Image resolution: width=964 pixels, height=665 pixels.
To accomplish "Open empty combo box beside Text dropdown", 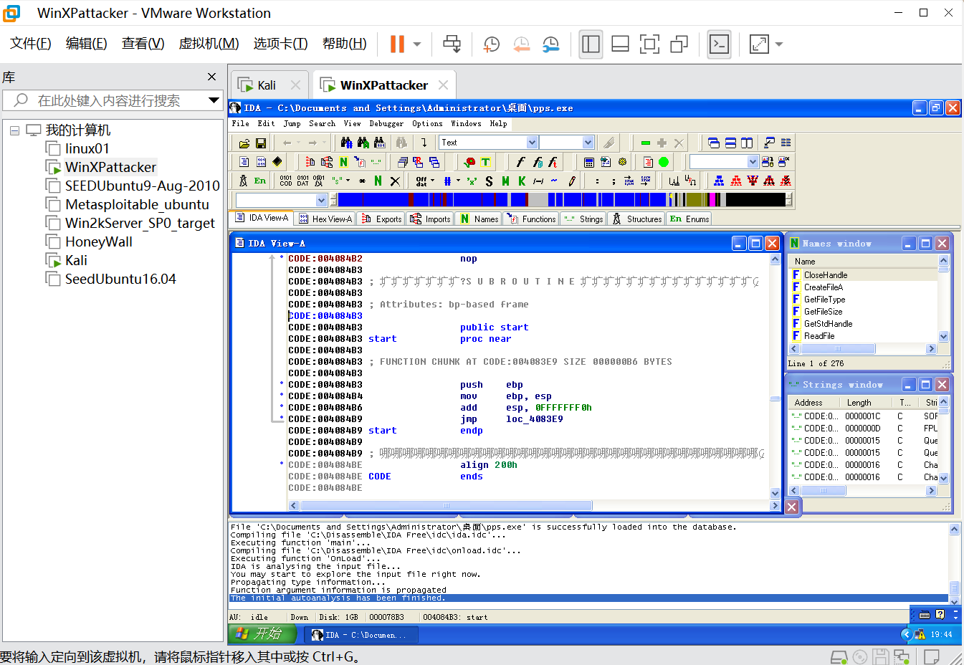I will [x=588, y=143].
